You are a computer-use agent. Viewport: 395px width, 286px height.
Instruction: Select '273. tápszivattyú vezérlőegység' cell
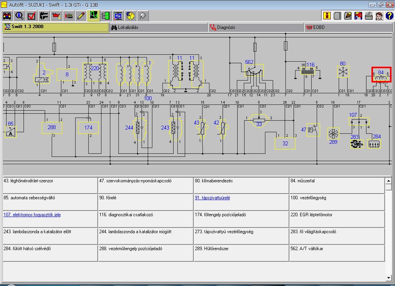click(x=241, y=236)
